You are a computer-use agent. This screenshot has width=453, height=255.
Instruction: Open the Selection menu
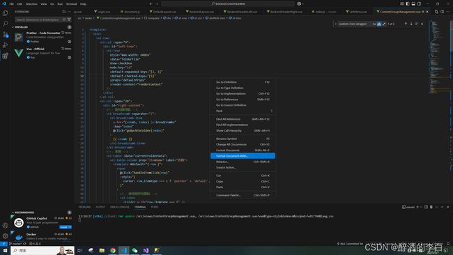(31, 3)
